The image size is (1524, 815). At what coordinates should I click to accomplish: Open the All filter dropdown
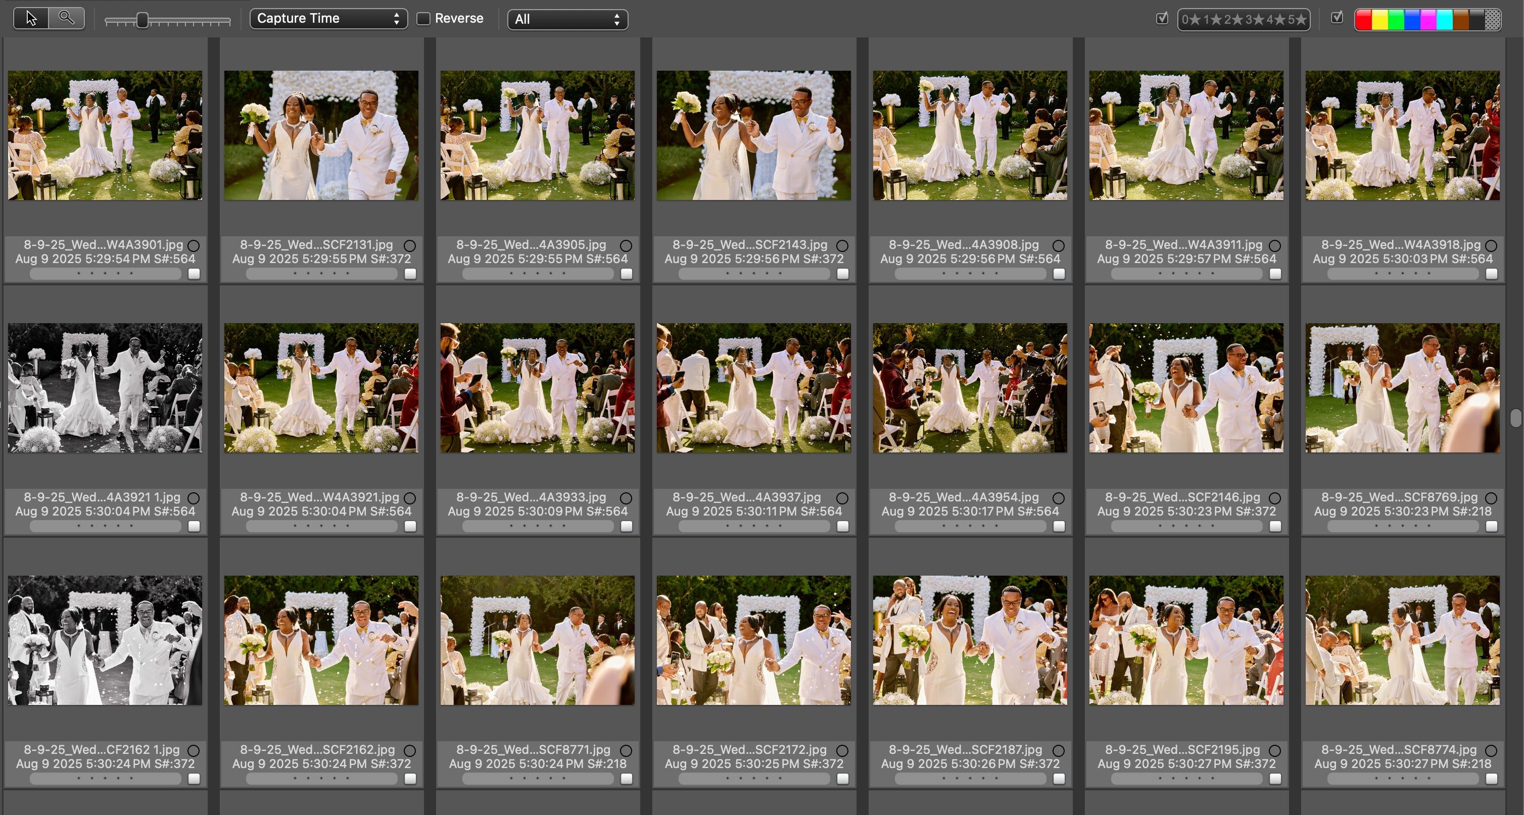coord(567,20)
